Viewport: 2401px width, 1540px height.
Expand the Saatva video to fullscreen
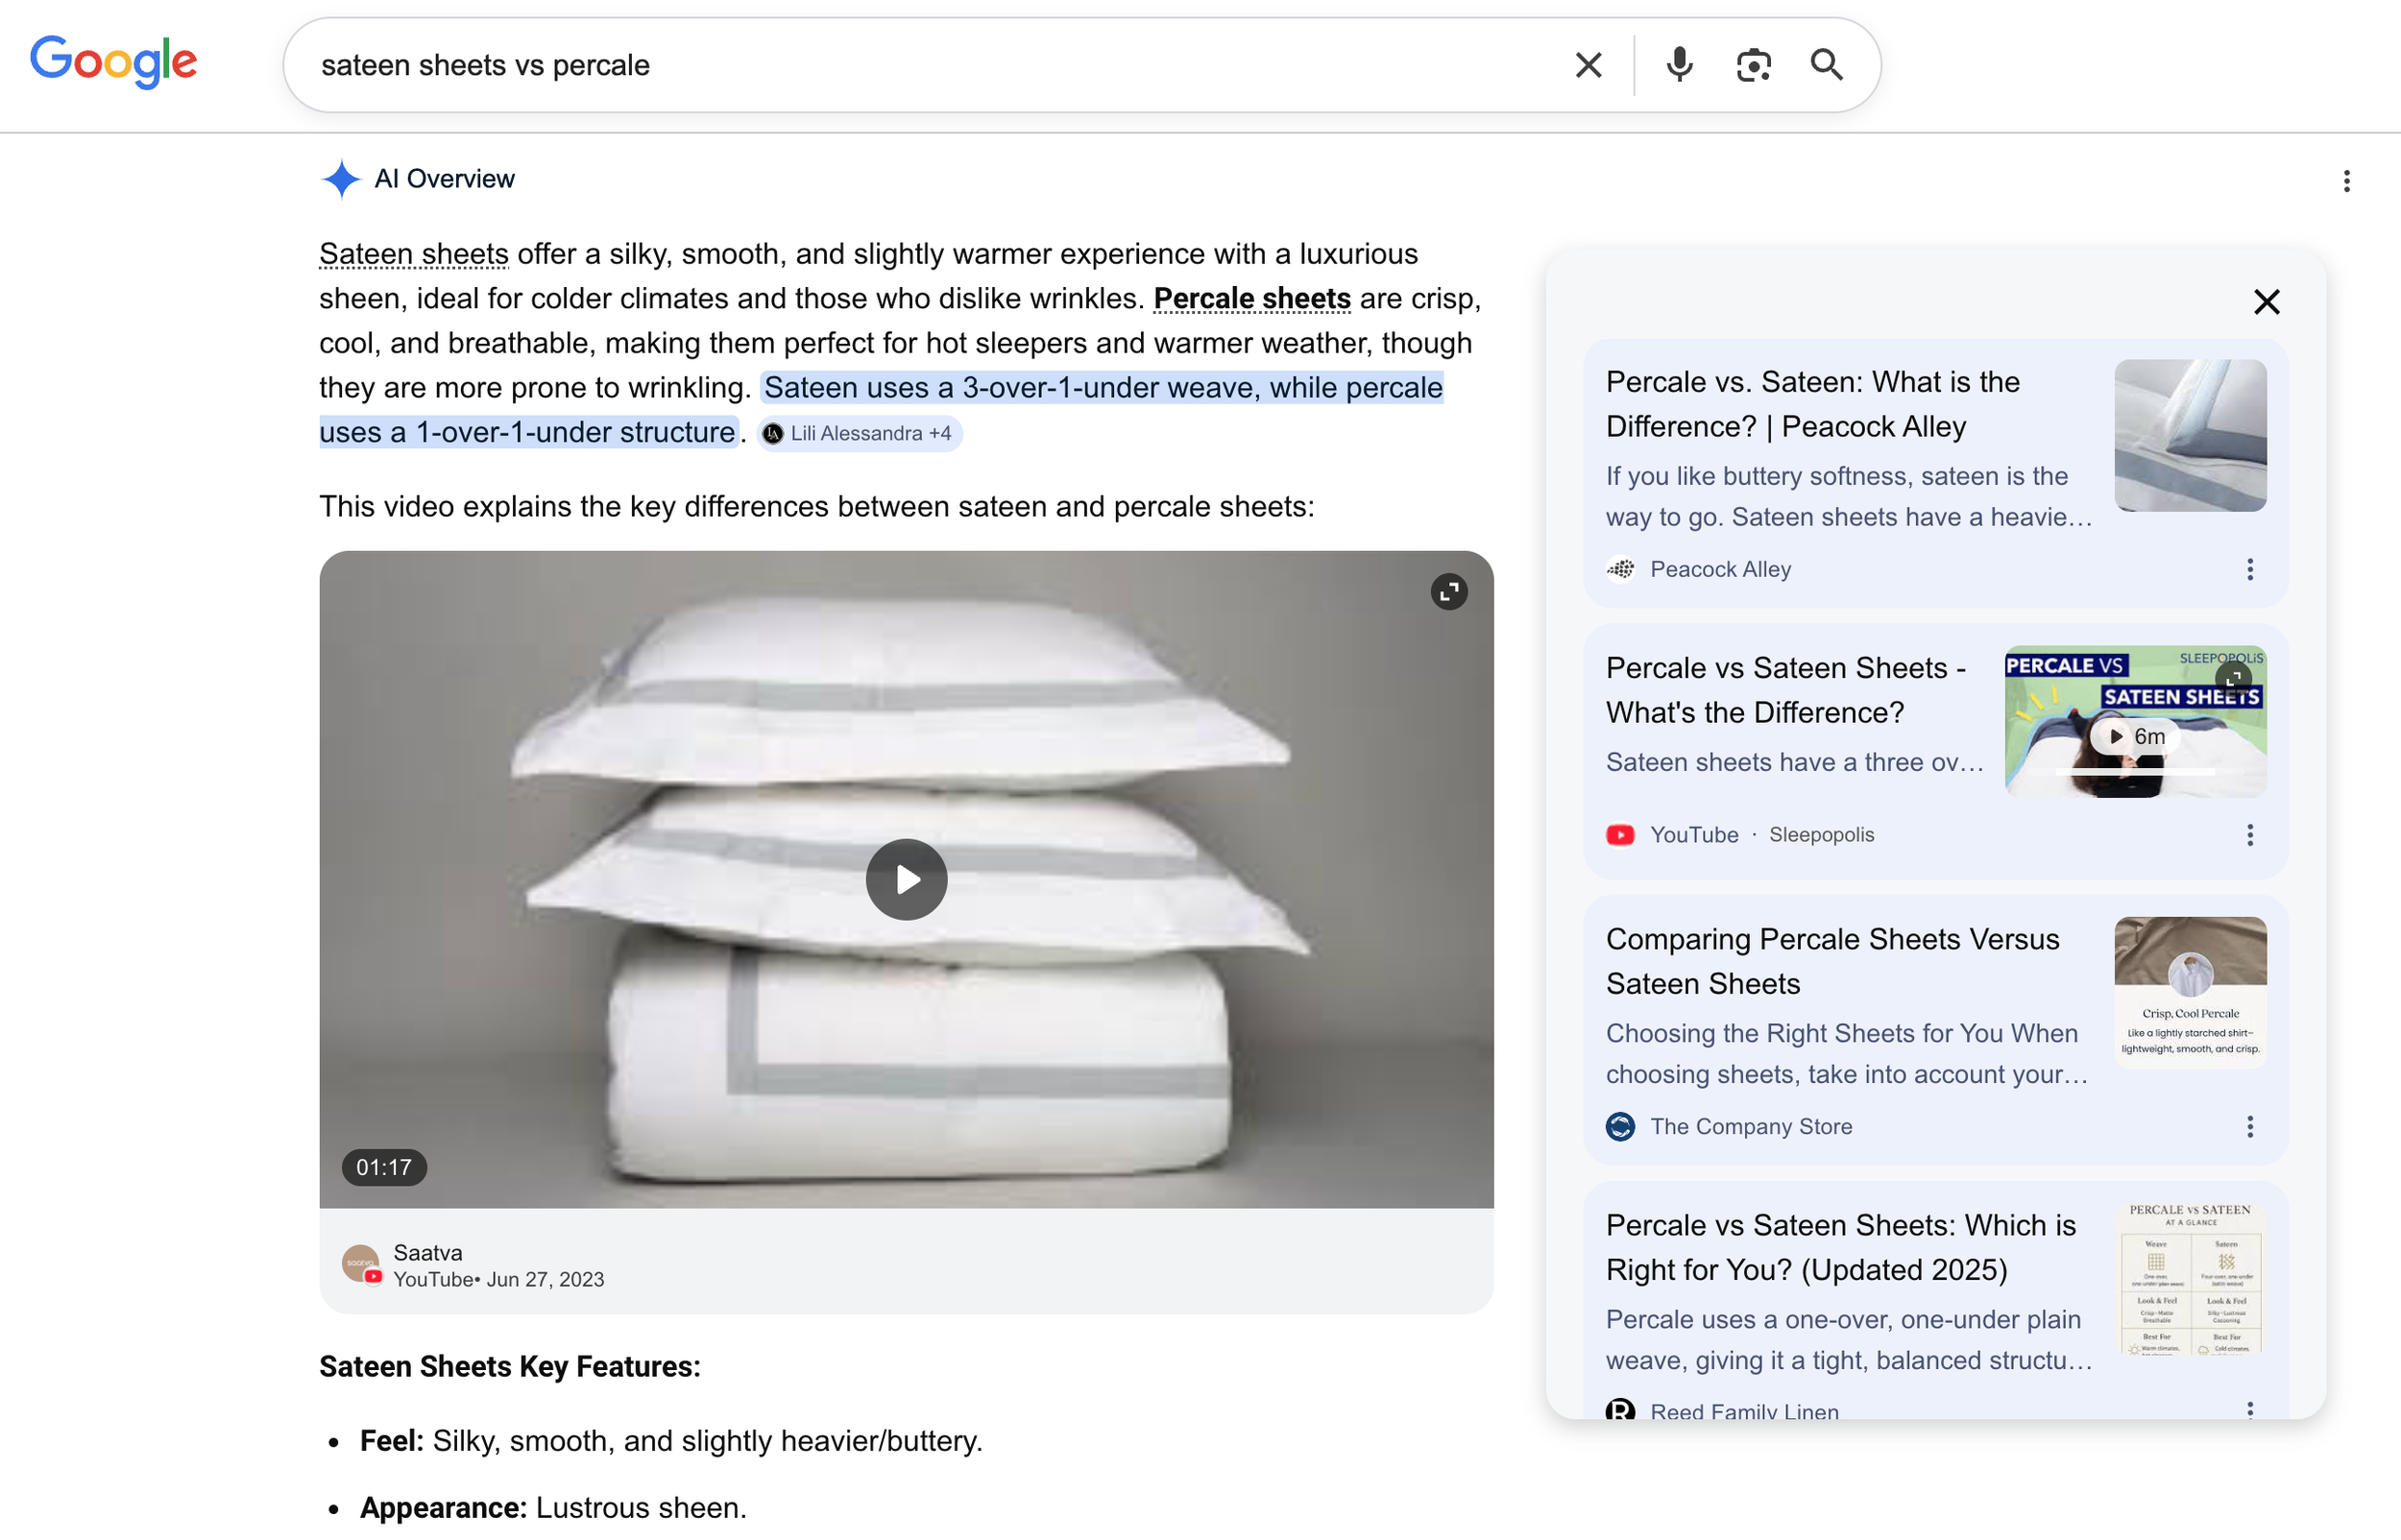coord(1448,592)
